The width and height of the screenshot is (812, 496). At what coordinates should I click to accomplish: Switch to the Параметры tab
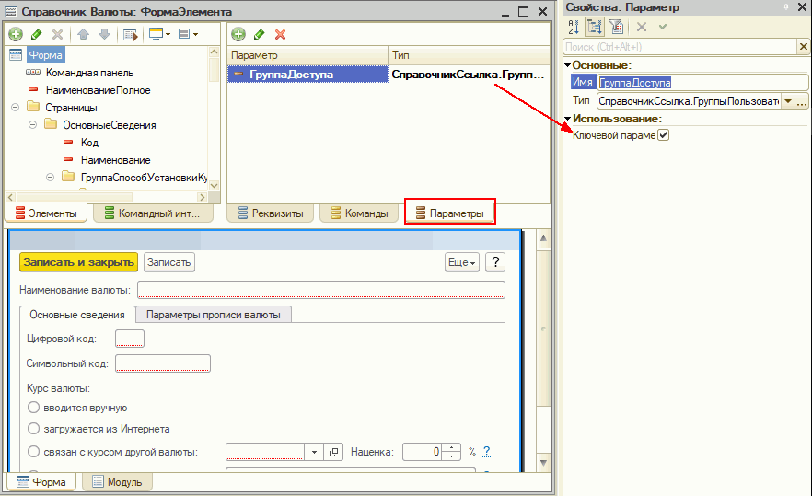(450, 213)
